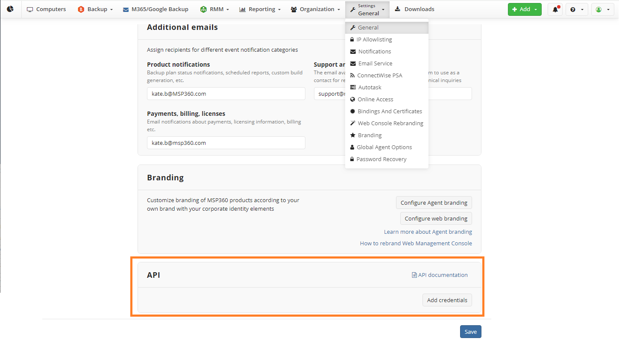Expand the user account menu caret
Image resolution: width=619 pixels, height=350 pixels.
pyautogui.click(x=608, y=9)
